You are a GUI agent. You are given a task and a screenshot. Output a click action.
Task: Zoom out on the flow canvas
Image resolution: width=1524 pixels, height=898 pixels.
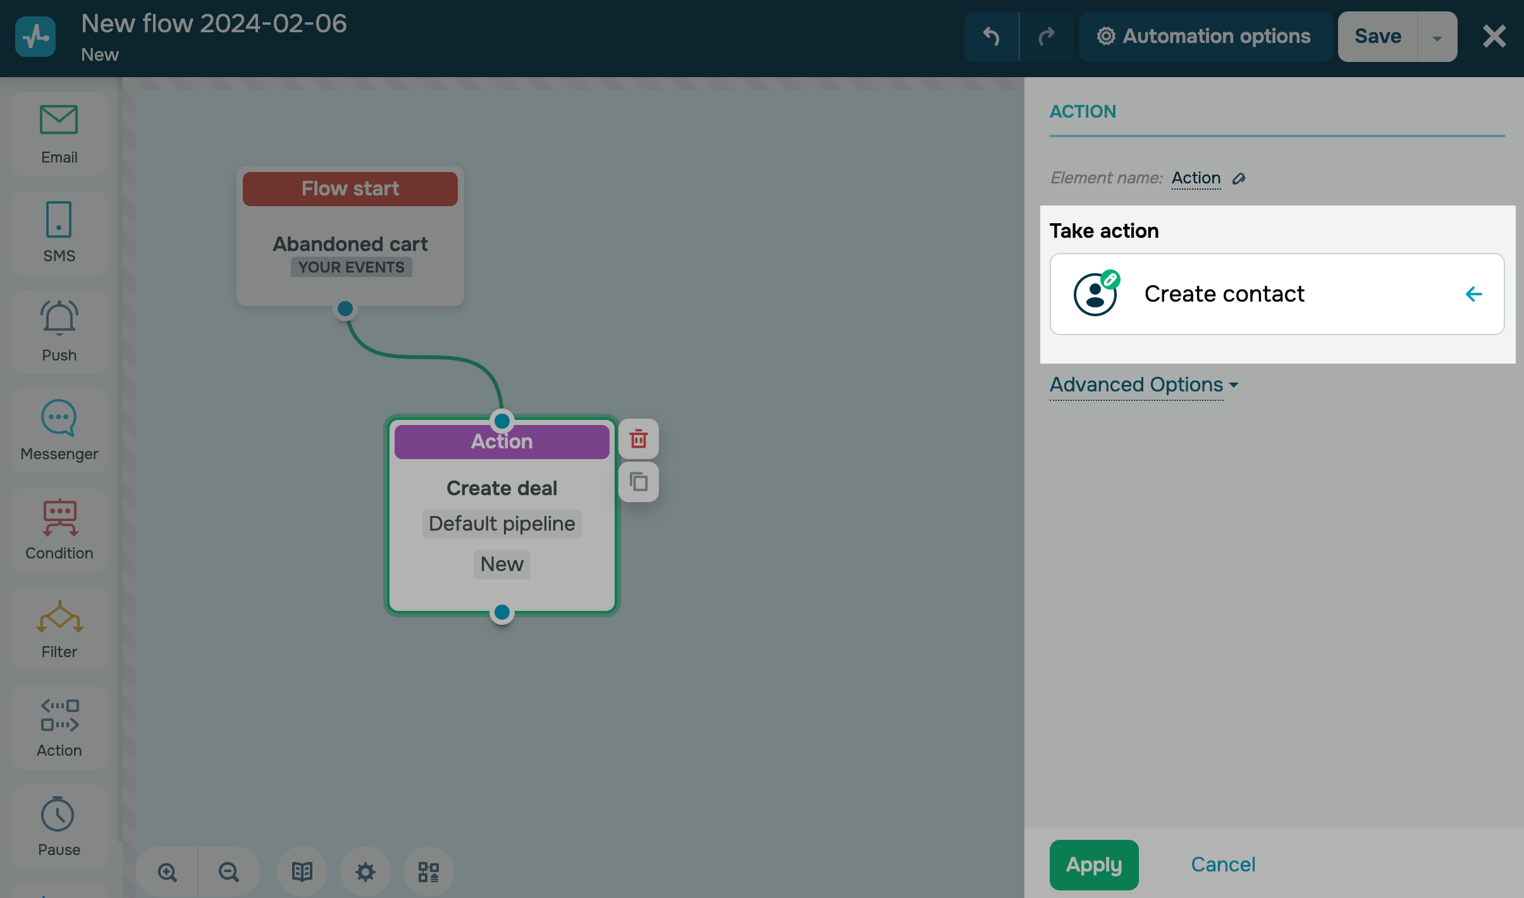pos(228,872)
